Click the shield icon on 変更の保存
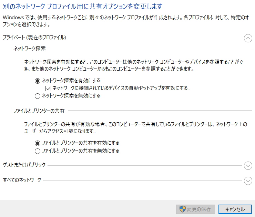The image size is (255, 217). coord(183,209)
